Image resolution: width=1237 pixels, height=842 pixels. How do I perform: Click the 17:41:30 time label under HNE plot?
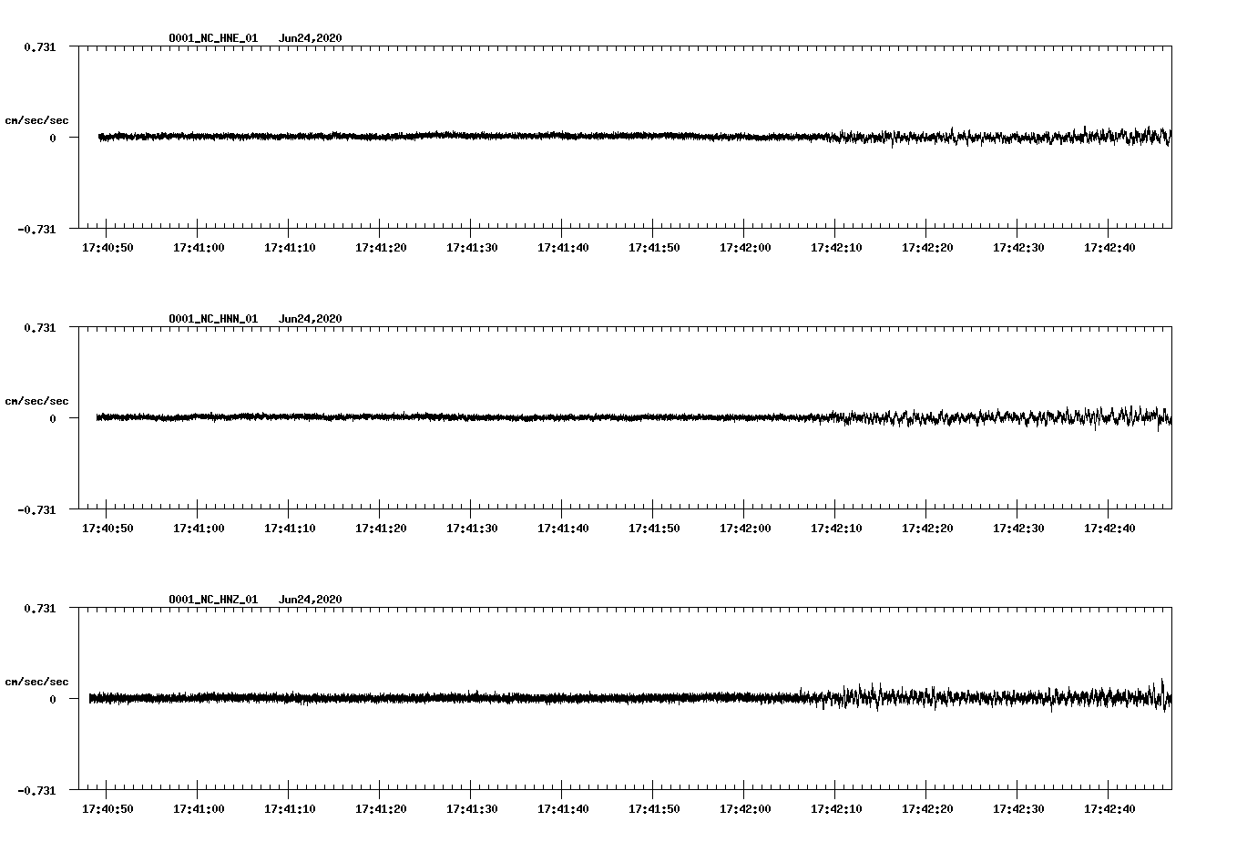(x=472, y=247)
